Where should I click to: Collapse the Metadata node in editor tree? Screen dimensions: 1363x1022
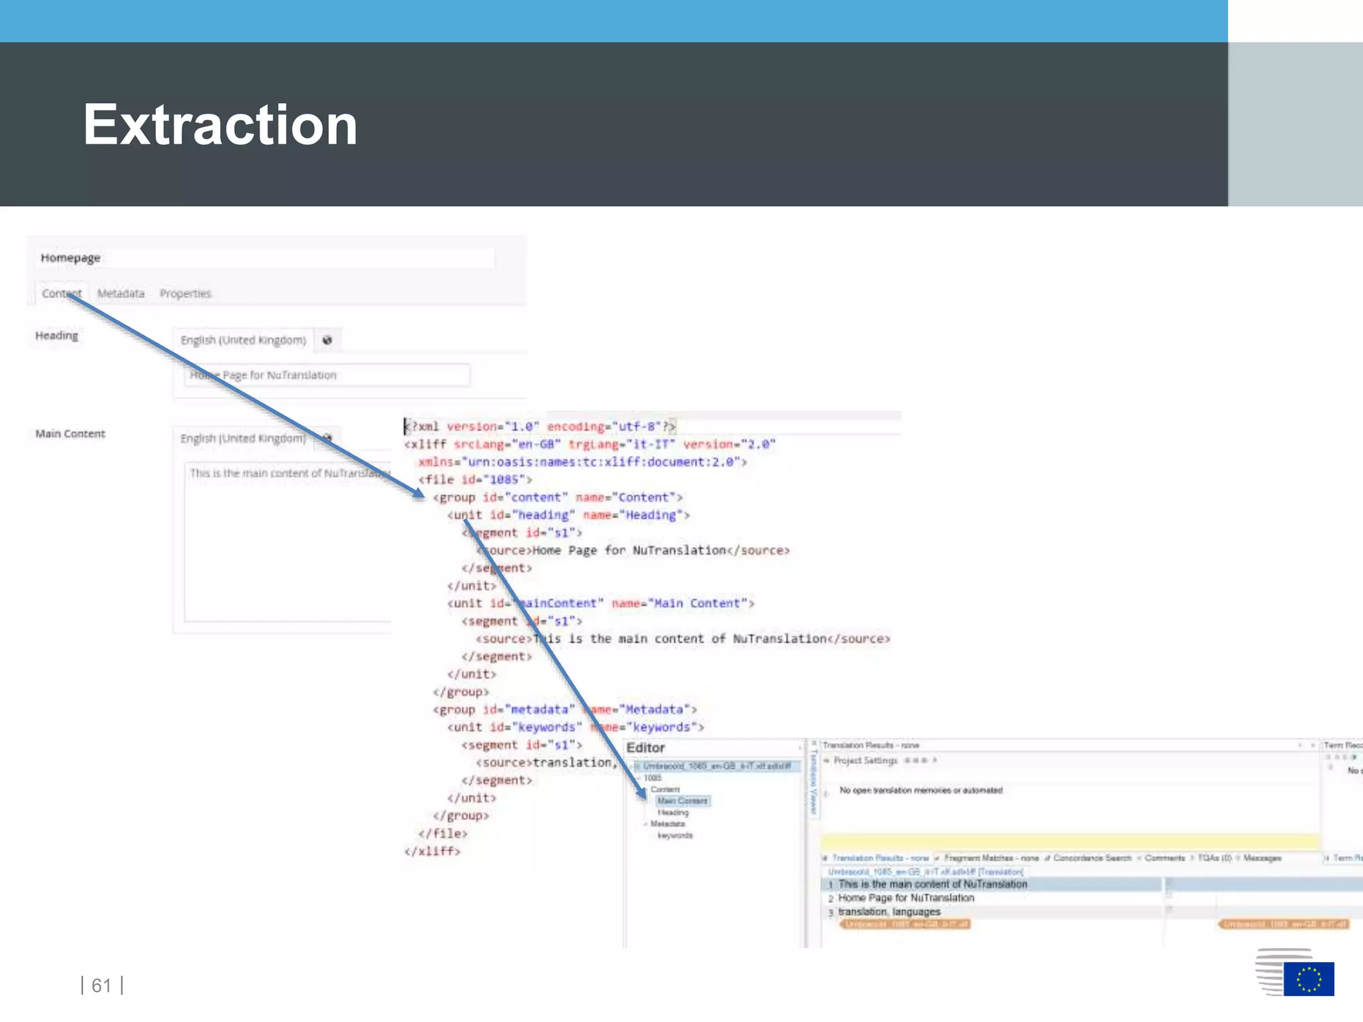645,824
